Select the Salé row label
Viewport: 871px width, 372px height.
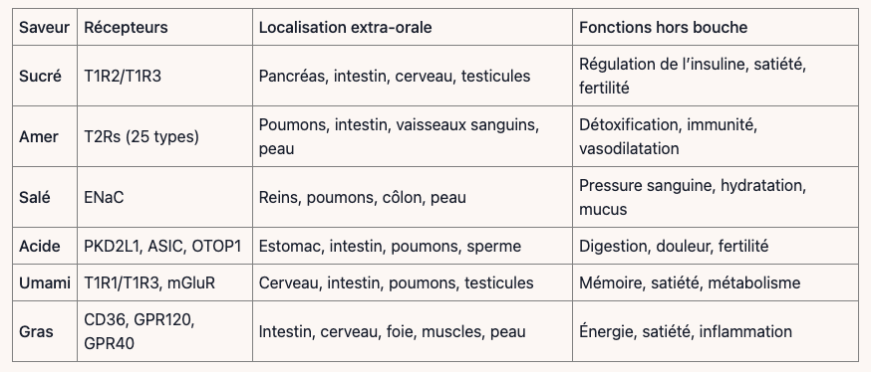pos(35,197)
